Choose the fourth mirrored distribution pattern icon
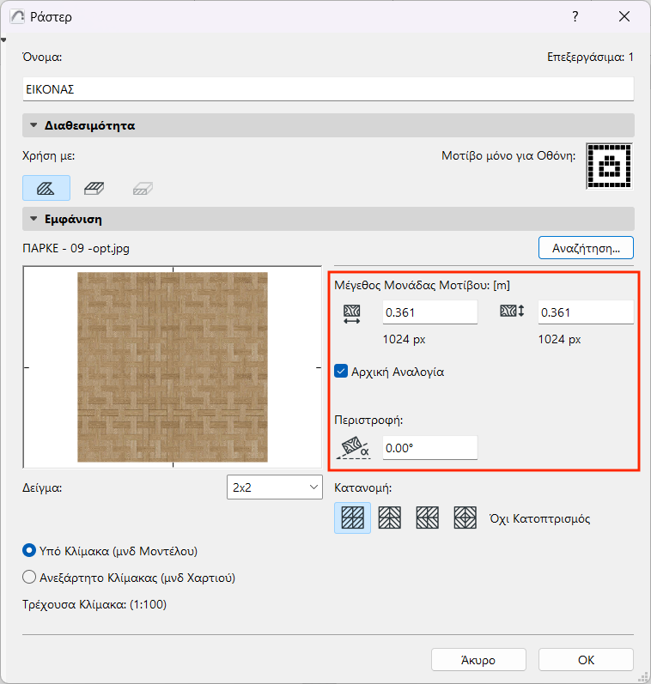The image size is (651, 684). [465, 518]
